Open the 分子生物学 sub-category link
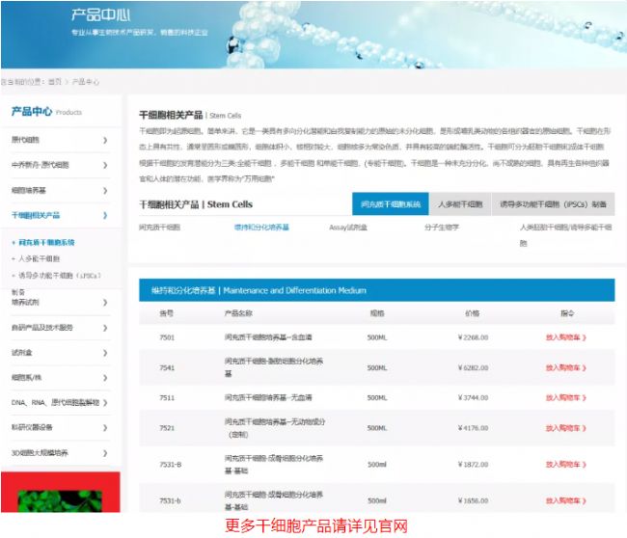Image resolution: width=627 pixels, height=538 pixels. pyautogui.click(x=442, y=228)
